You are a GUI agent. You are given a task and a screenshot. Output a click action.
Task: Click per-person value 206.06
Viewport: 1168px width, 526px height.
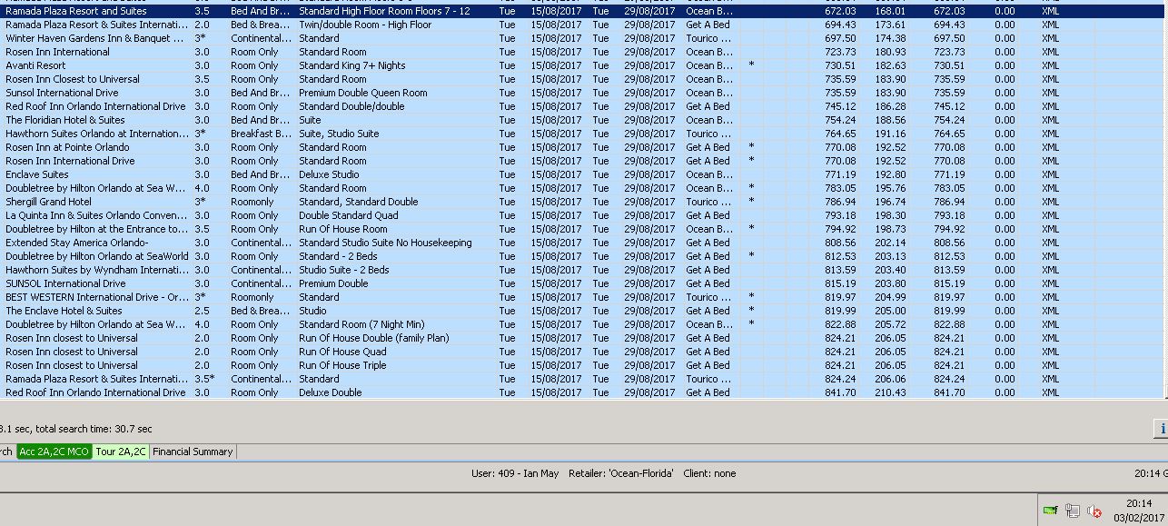tap(890, 379)
